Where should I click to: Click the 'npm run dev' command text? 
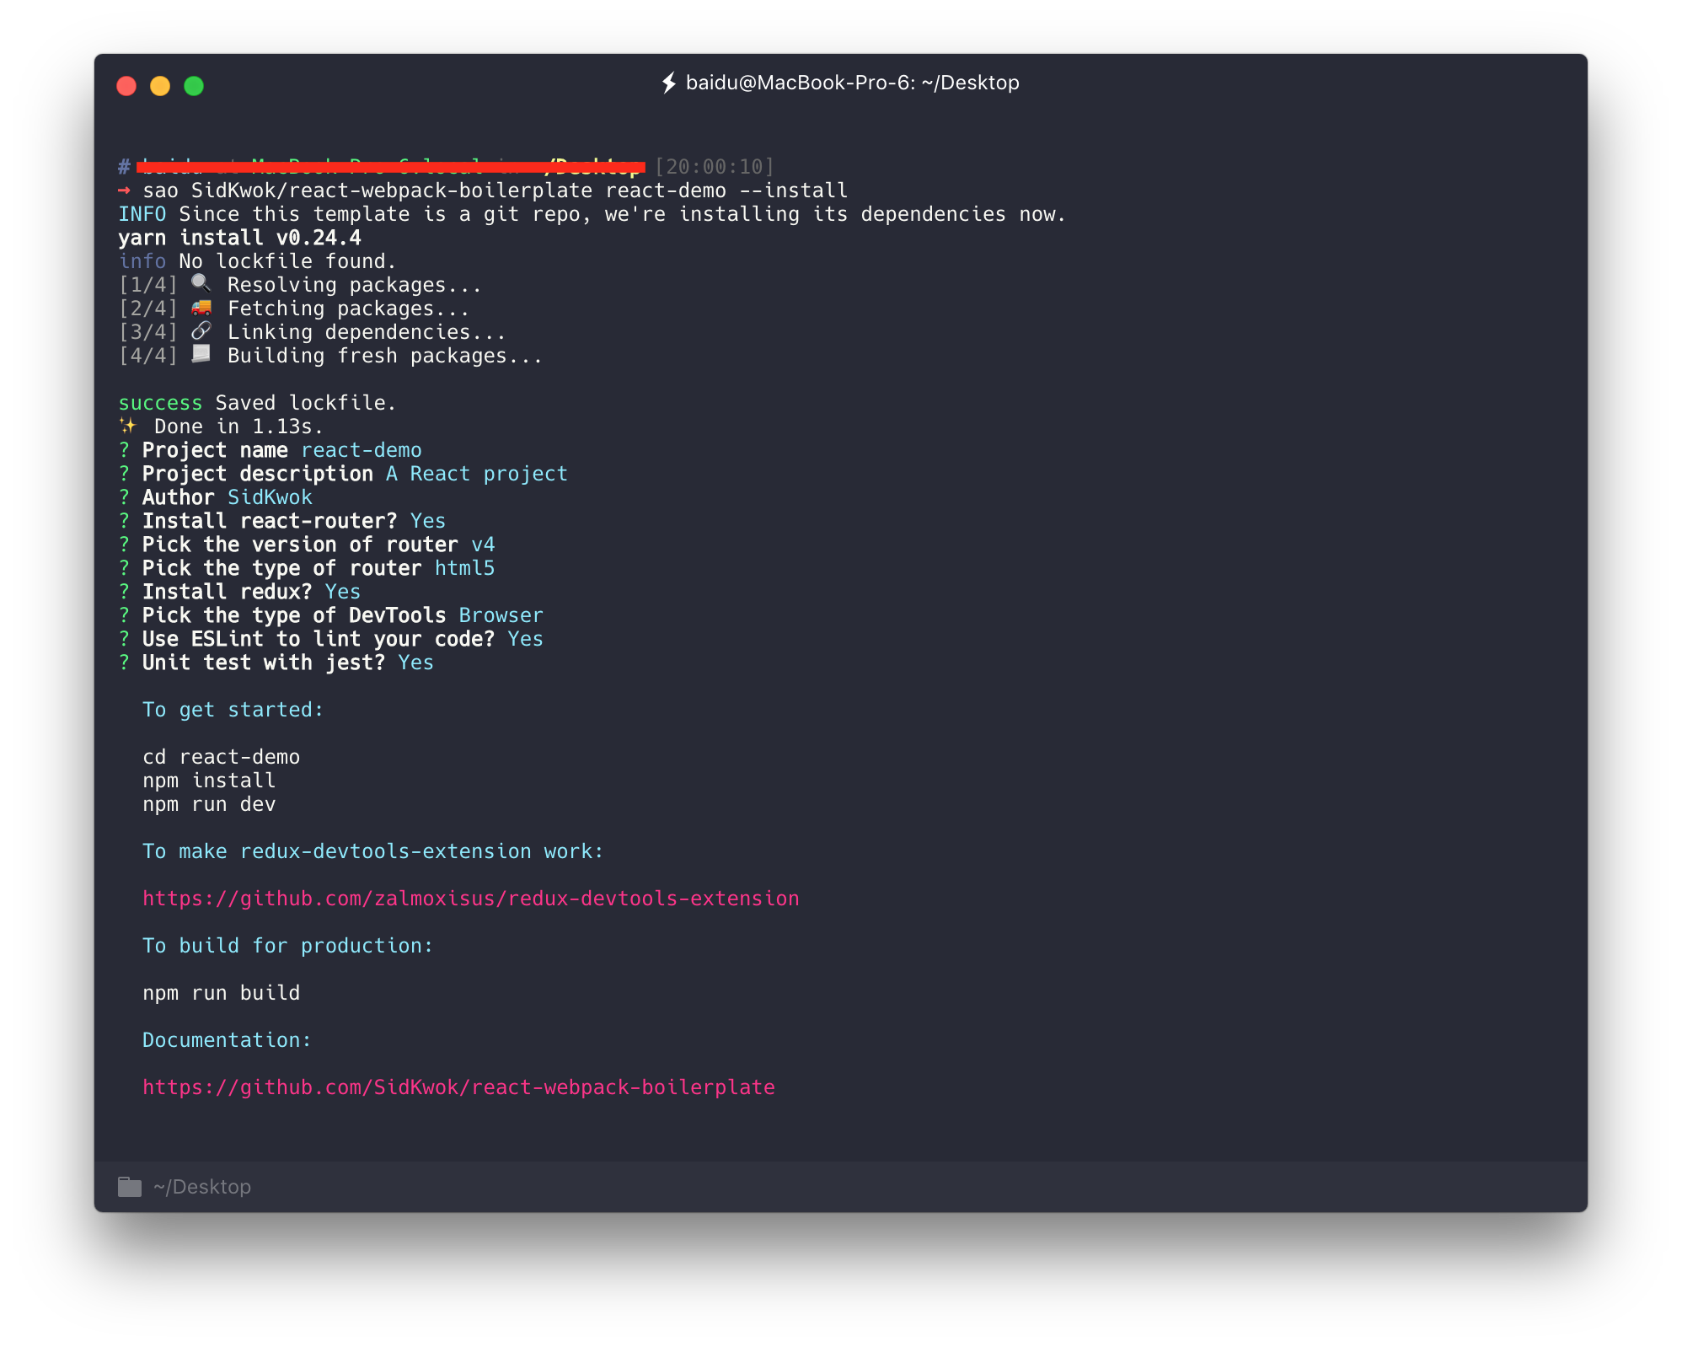(209, 804)
